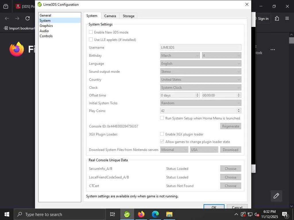This screenshot has height=220, width=294.
Task: Click Import bookmarks in Firefox
Action: point(19,28)
